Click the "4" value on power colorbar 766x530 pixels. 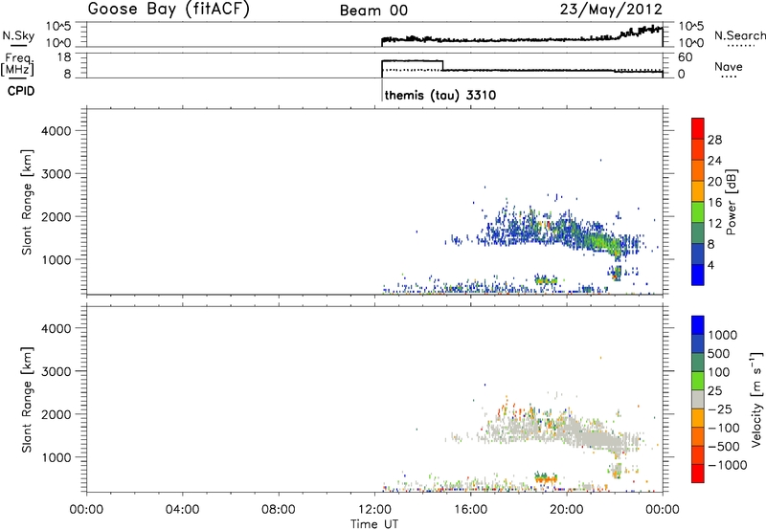[x=711, y=266]
